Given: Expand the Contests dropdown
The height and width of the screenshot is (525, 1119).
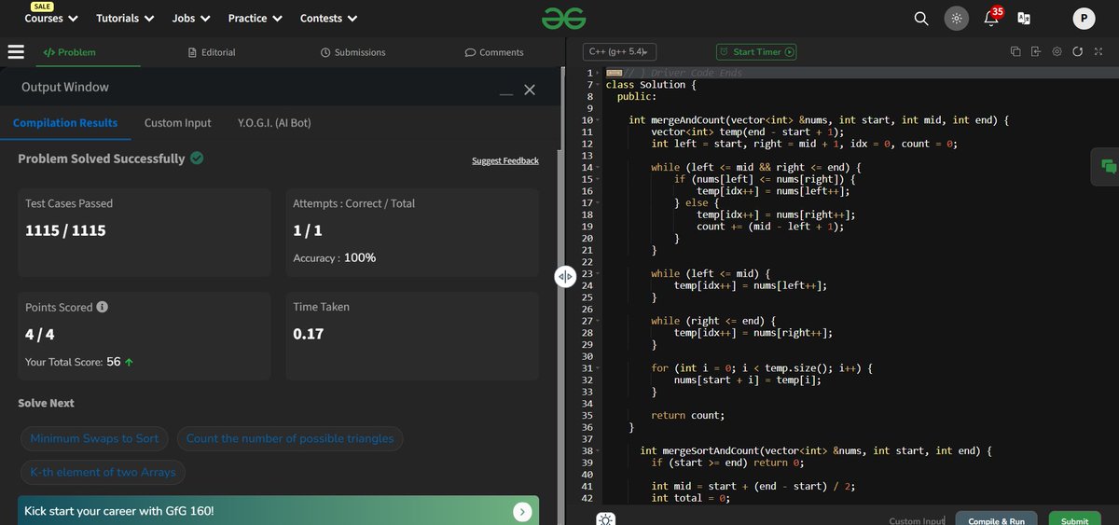Looking at the screenshot, I should pos(329,18).
